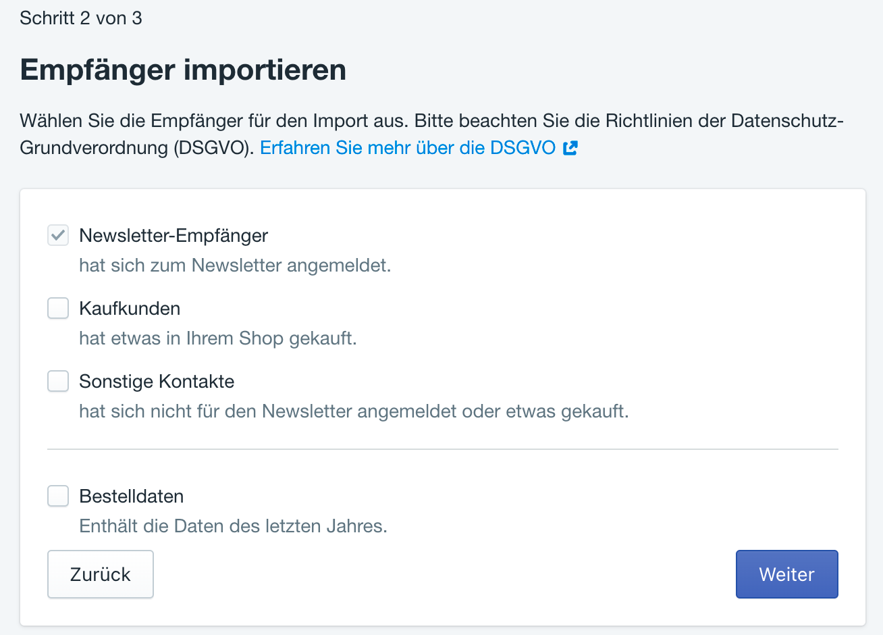Click 'Enthält die Daten des letzten Jahres' text

tap(233, 526)
